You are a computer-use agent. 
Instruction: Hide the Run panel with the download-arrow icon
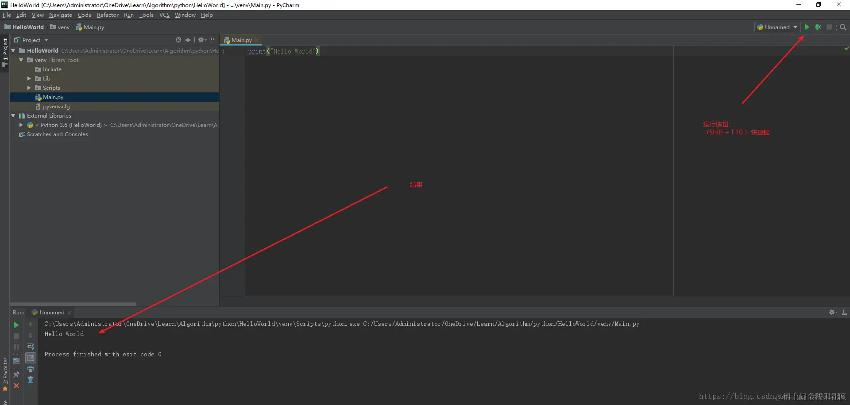point(844,312)
